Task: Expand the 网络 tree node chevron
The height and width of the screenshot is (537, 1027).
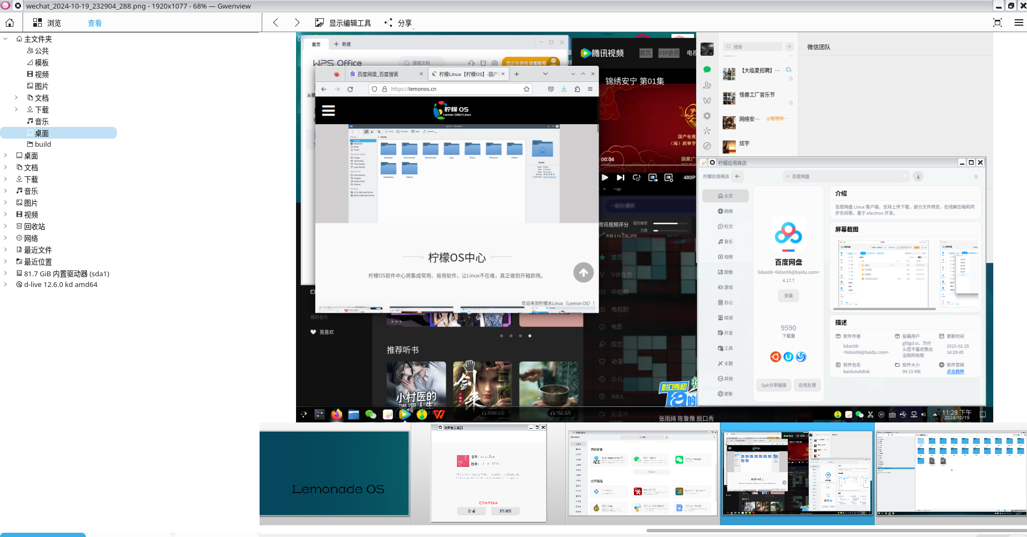Action: (x=5, y=238)
